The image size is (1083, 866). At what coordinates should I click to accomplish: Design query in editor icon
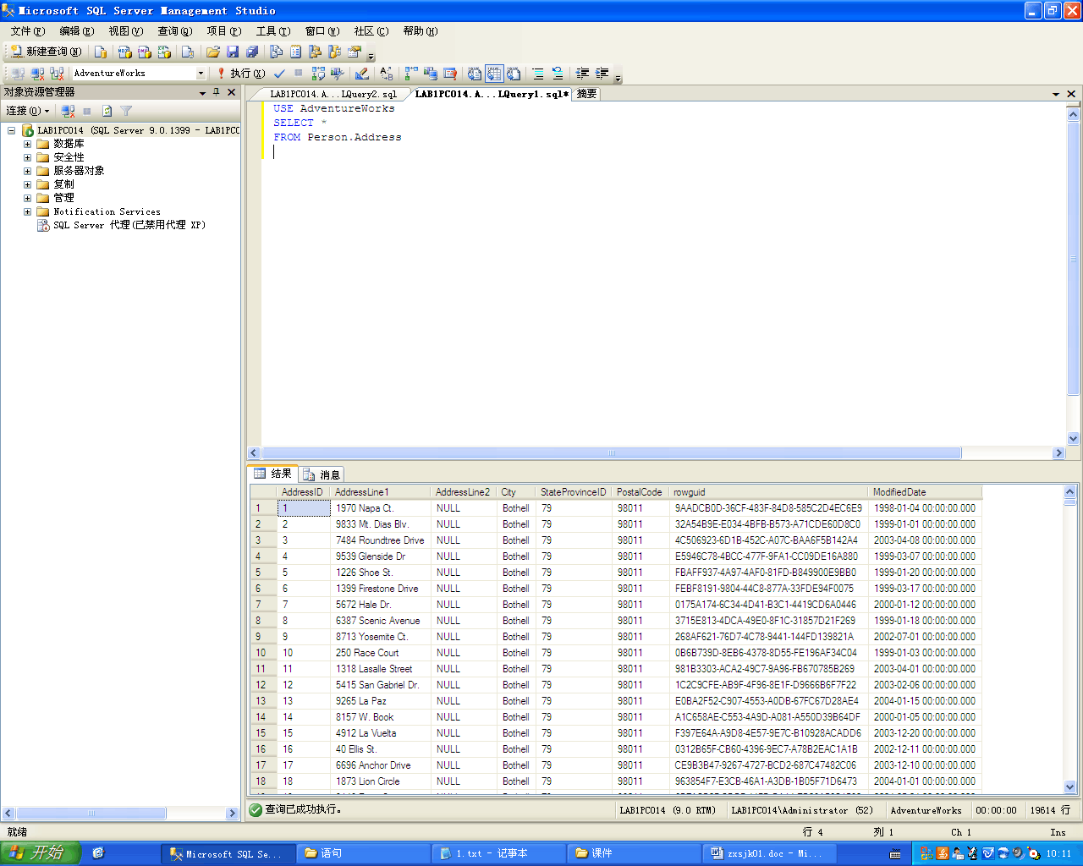(x=362, y=74)
